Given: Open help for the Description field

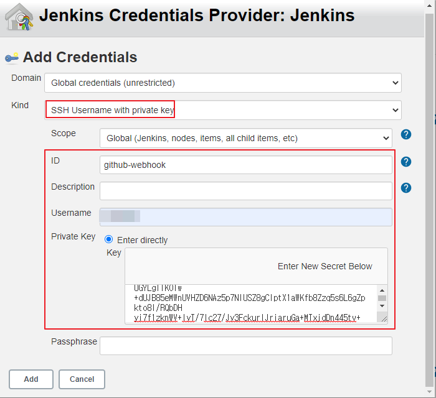Looking at the screenshot, I should point(405,188).
